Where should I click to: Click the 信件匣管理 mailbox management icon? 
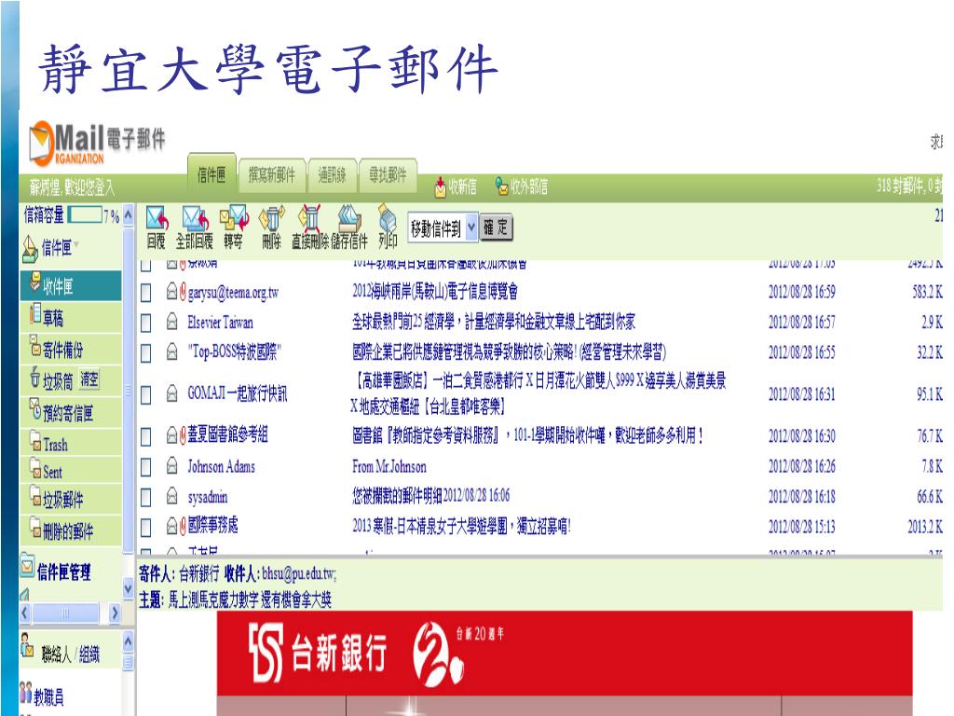[x=27, y=564]
